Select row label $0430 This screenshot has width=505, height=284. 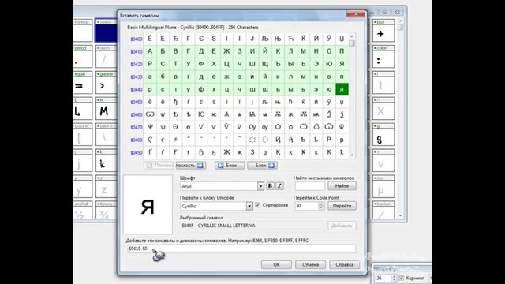pos(137,77)
